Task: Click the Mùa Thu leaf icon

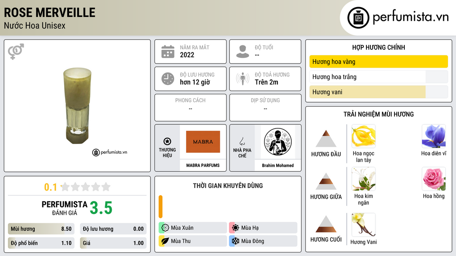Action: point(165,241)
